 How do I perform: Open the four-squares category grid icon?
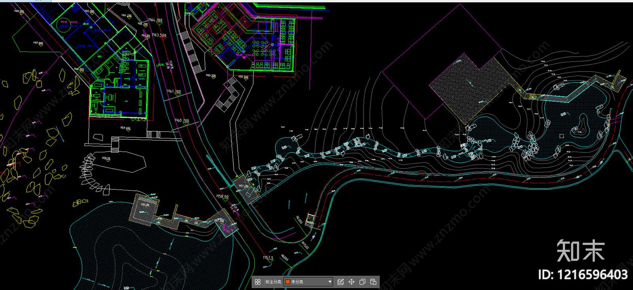pyautogui.click(x=258, y=282)
